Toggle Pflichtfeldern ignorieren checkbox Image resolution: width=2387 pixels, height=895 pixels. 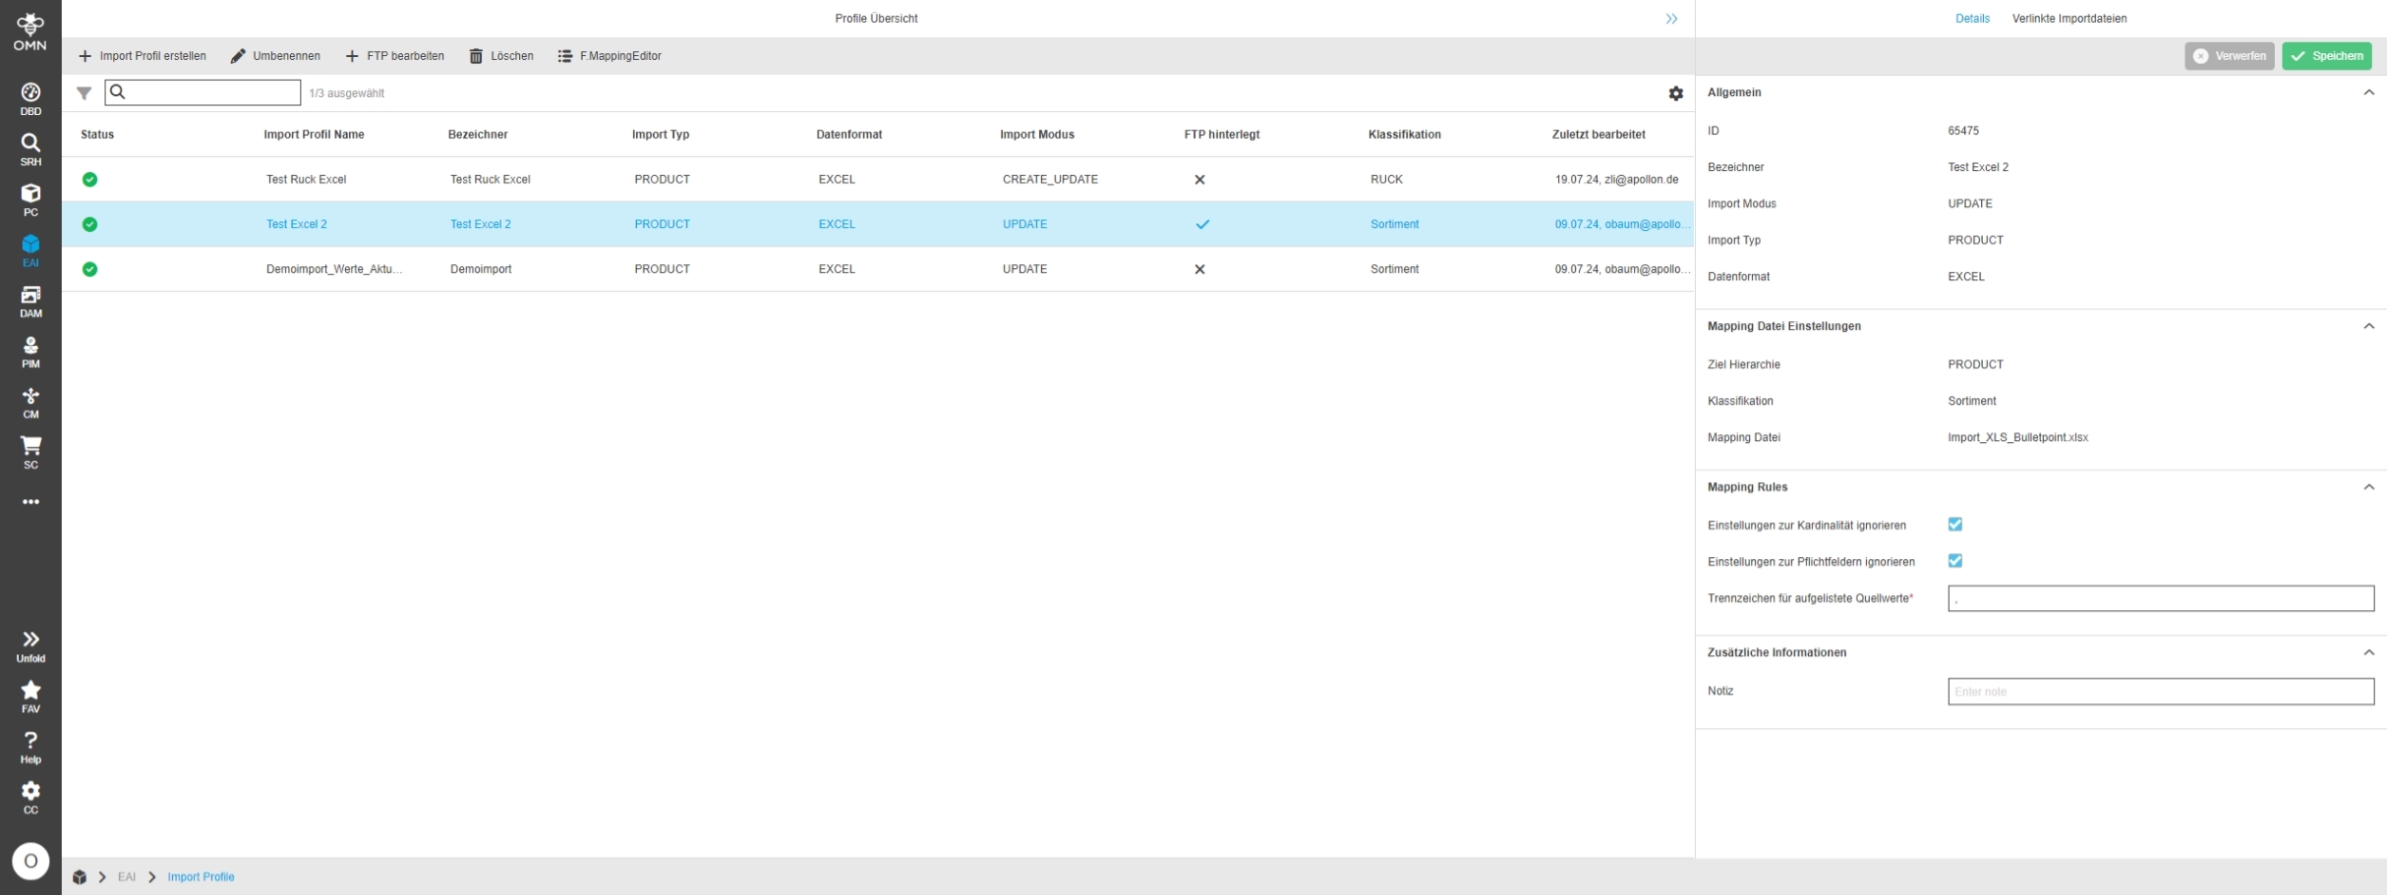[1955, 561]
